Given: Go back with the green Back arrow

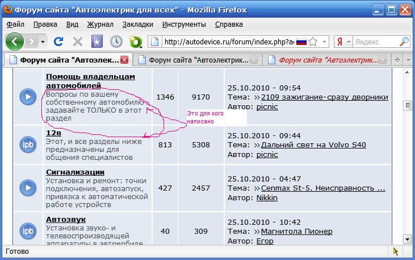Looking at the screenshot, I should pyautogui.click(x=15, y=42).
